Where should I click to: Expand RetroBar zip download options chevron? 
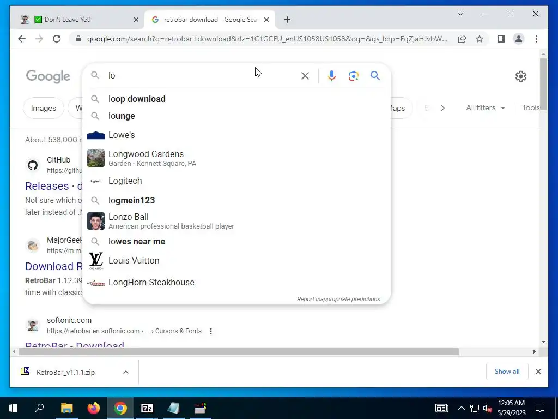point(126,372)
